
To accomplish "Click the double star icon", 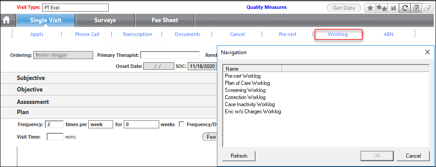I will tap(381, 8).
